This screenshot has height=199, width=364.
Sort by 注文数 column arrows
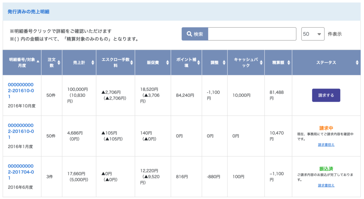(x=59, y=62)
